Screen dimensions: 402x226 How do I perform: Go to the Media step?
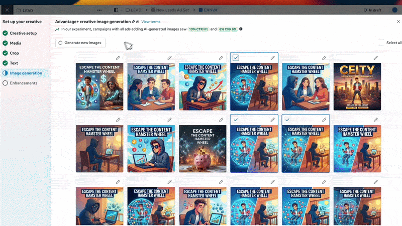[16, 43]
